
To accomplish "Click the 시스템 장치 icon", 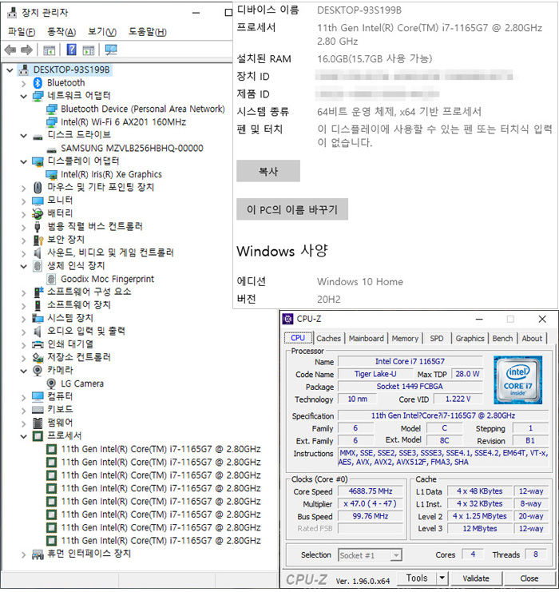I will click(x=38, y=318).
